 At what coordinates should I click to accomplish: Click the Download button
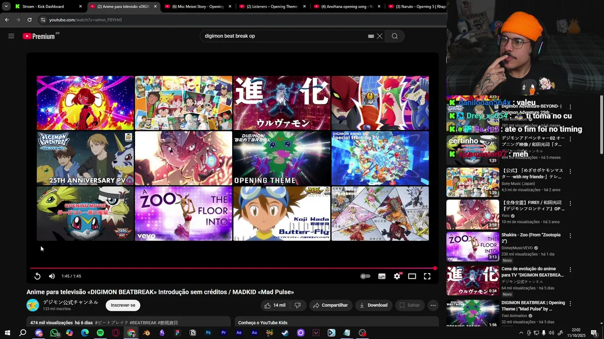[373, 305]
